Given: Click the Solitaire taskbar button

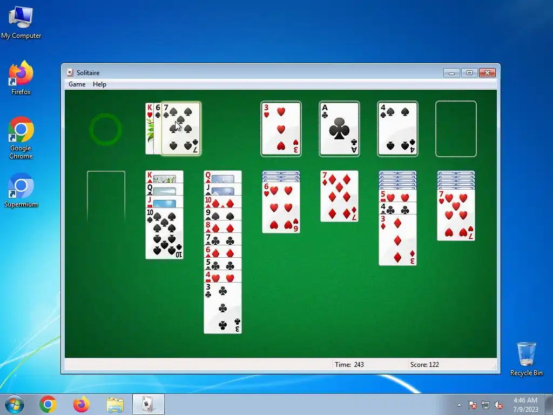Looking at the screenshot, I should 148,404.
